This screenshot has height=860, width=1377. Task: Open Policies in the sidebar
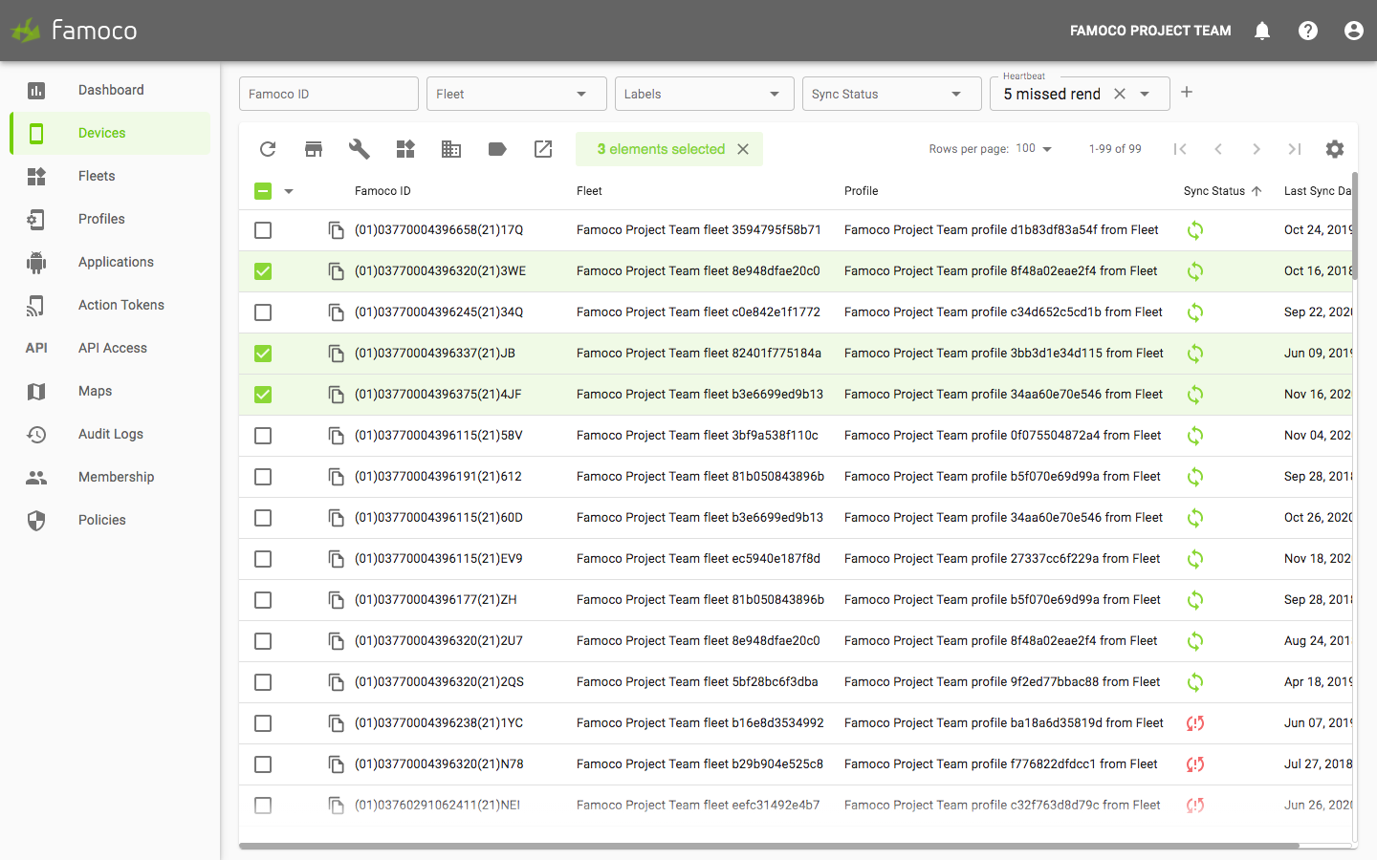click(111, 520)
